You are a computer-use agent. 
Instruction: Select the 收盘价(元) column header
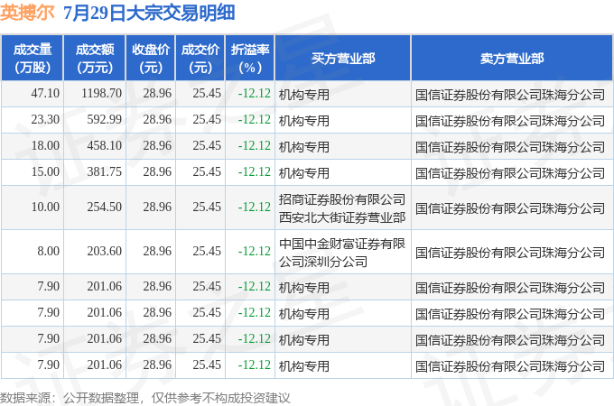(x=151, y=59)
